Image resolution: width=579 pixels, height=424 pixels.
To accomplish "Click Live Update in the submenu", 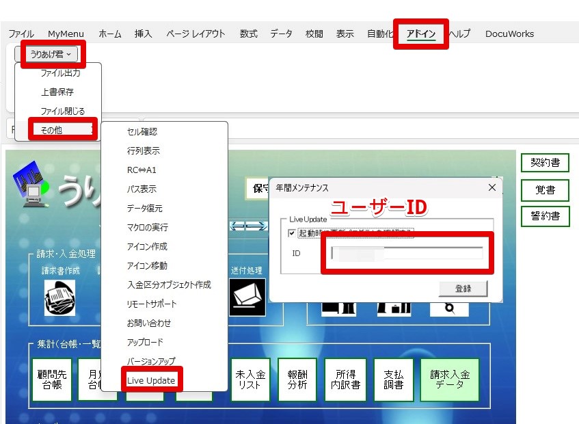I will pos(151,380).
